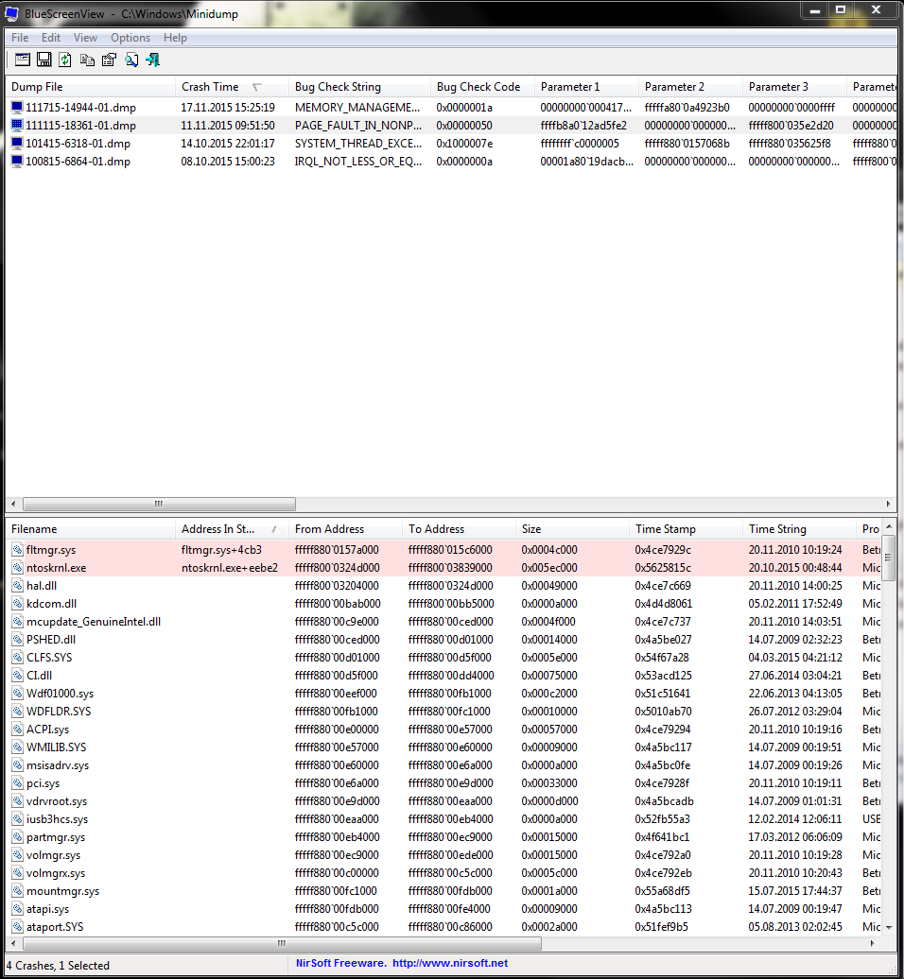
Task: Click the ACPI.sys file icon
Action: click(x=17, y=730)
